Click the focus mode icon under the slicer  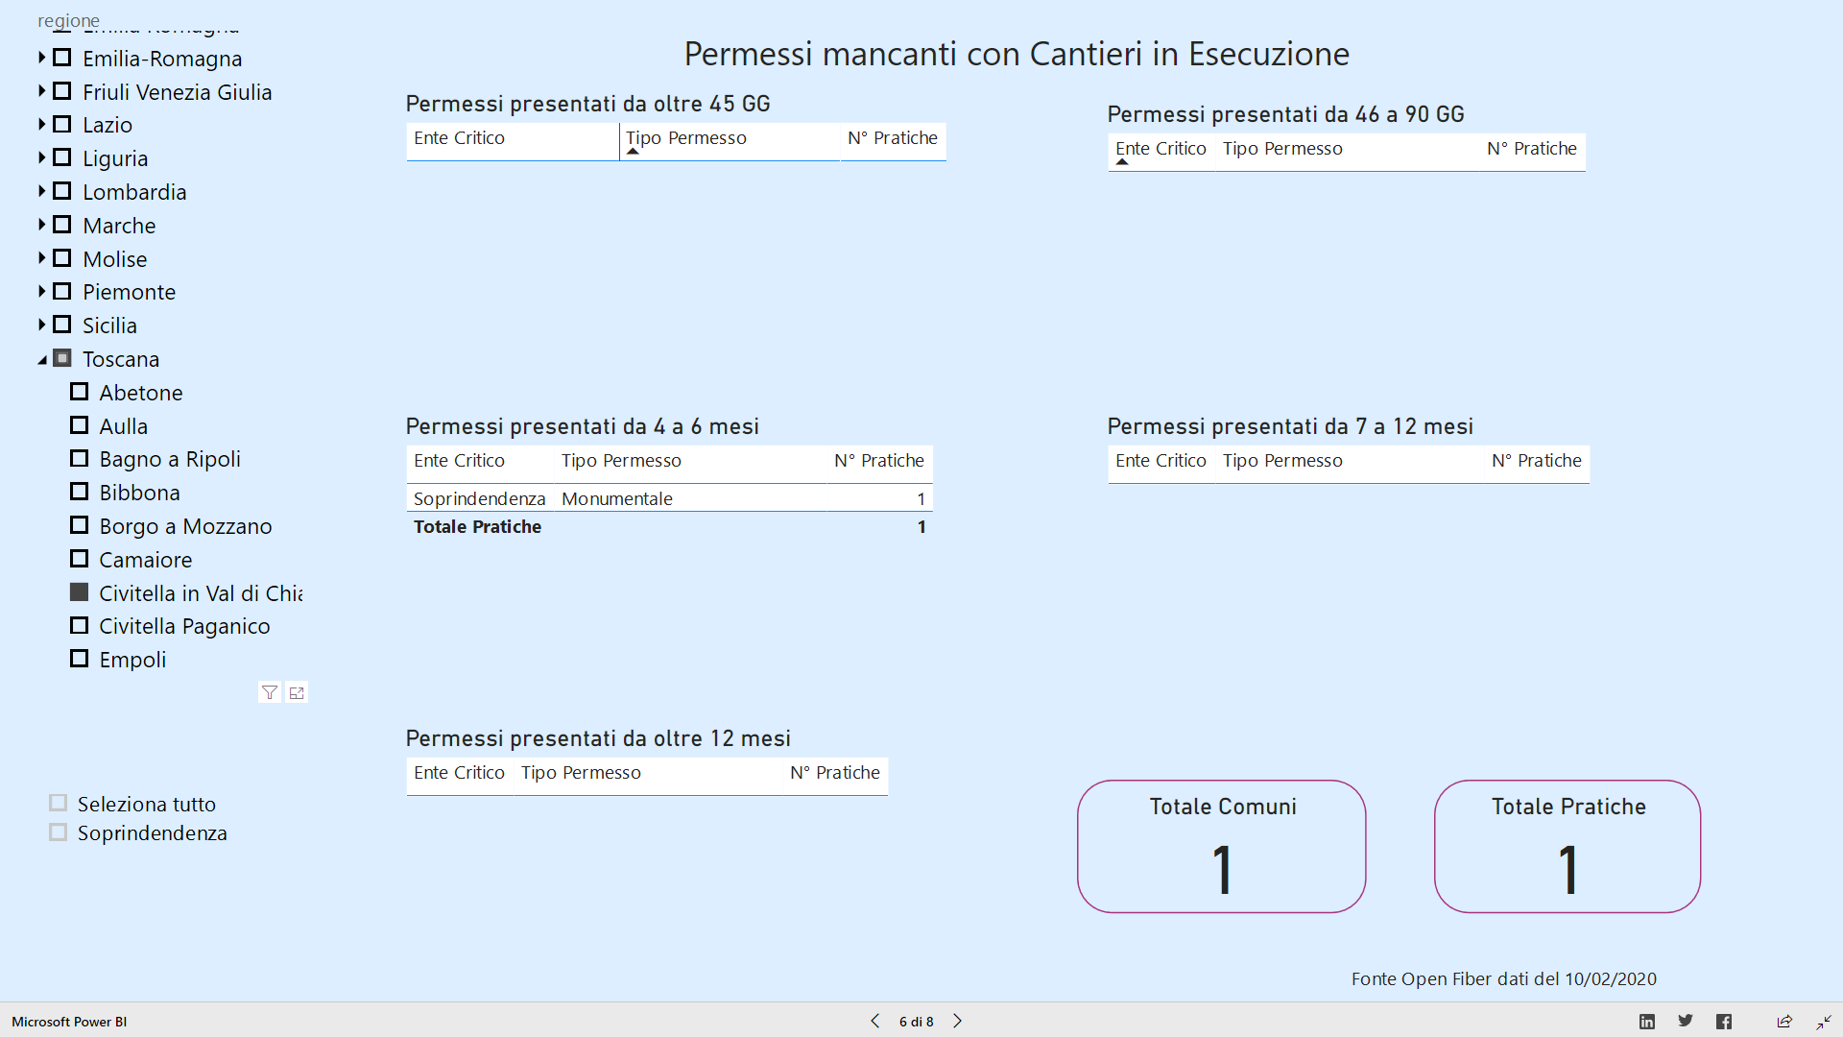click(297, 692)
